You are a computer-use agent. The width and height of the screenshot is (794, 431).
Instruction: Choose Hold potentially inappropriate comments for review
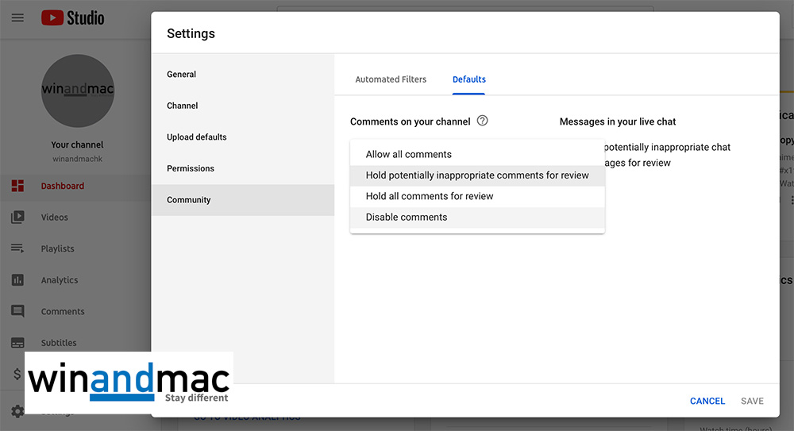tap(477, 175)
